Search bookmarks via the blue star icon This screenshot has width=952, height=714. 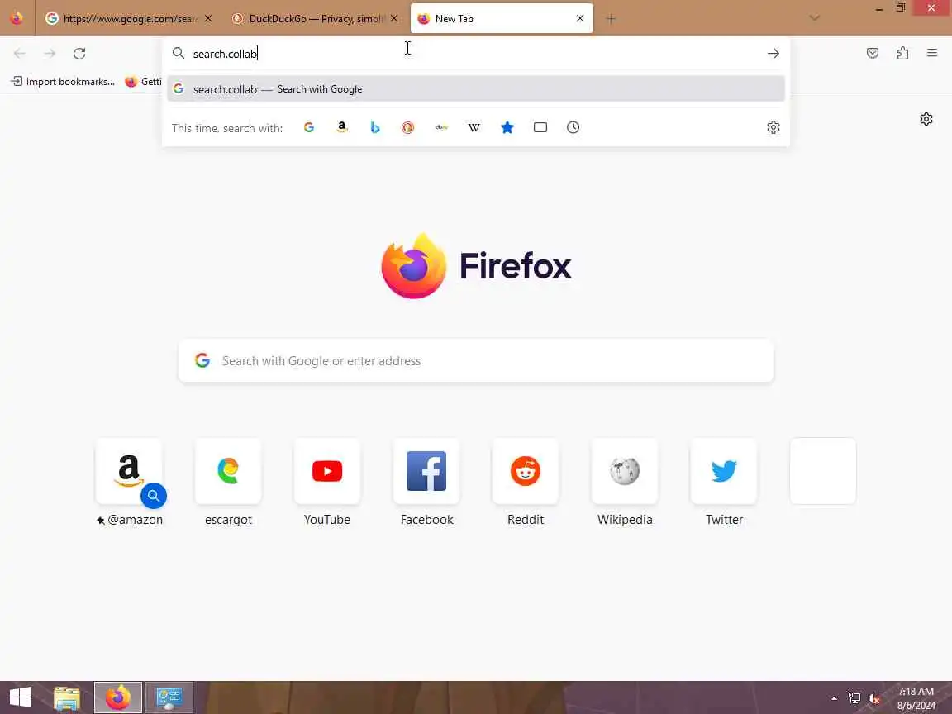click(507, 127)
